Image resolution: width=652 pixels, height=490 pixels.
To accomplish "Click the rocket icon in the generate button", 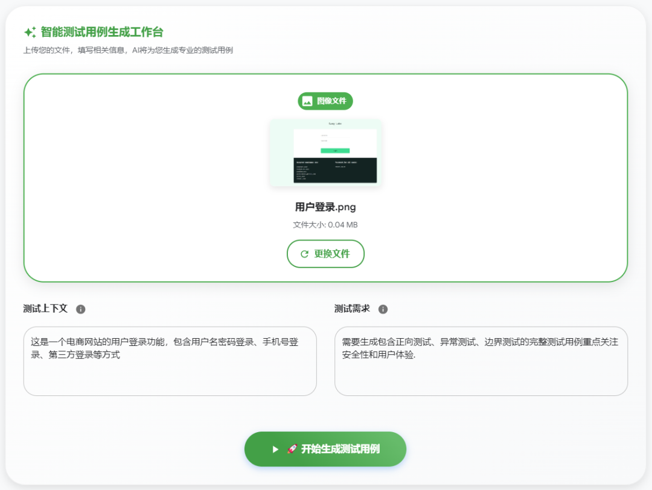I will 292,449.
